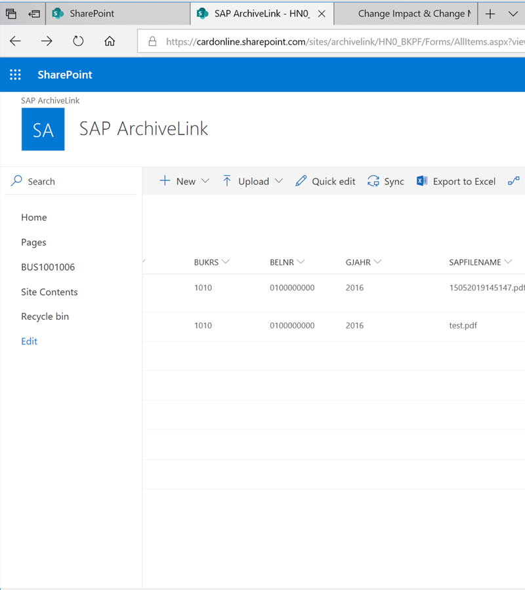Image resolution: width=525 pixels, height=590 pixels.
Task: Click the set tabs aside icon
Action: coord(34,14)
